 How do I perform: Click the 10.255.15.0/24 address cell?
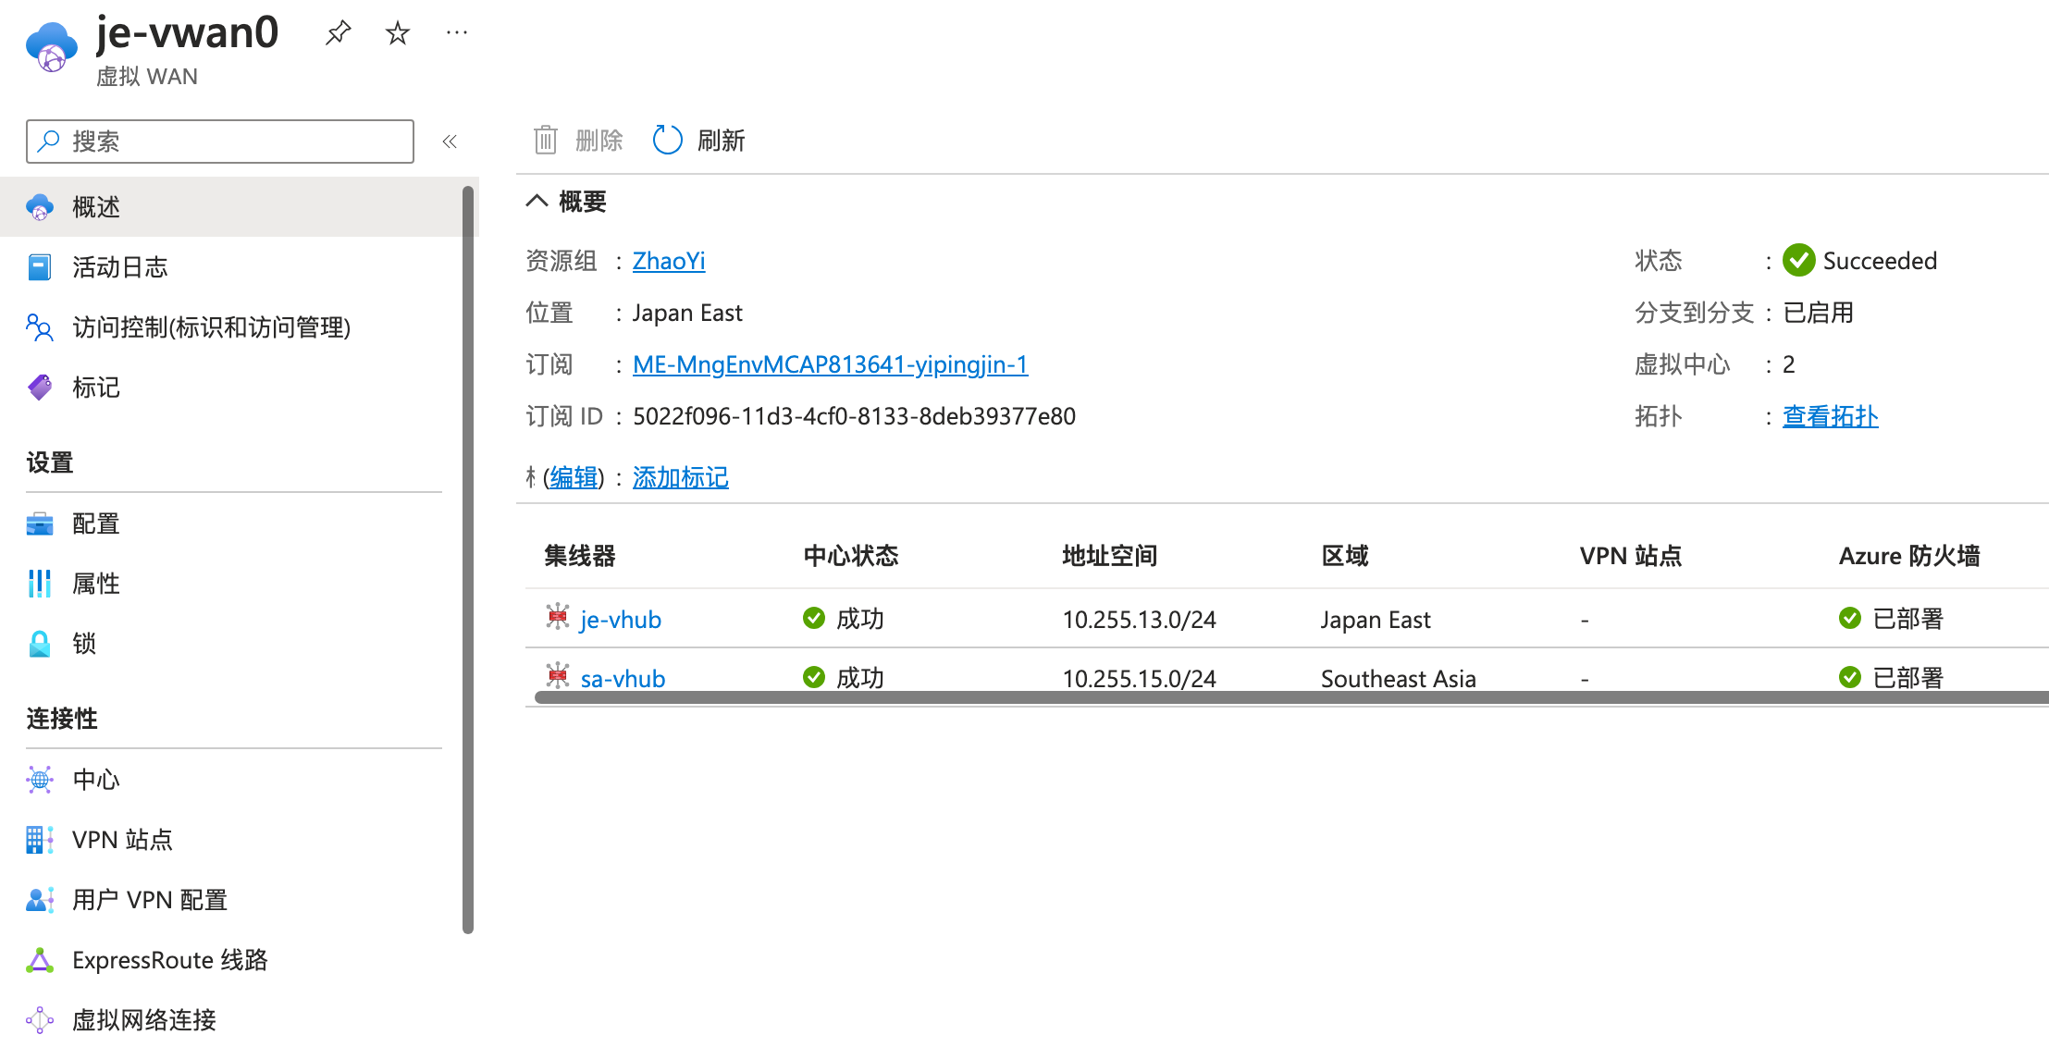1139,678
